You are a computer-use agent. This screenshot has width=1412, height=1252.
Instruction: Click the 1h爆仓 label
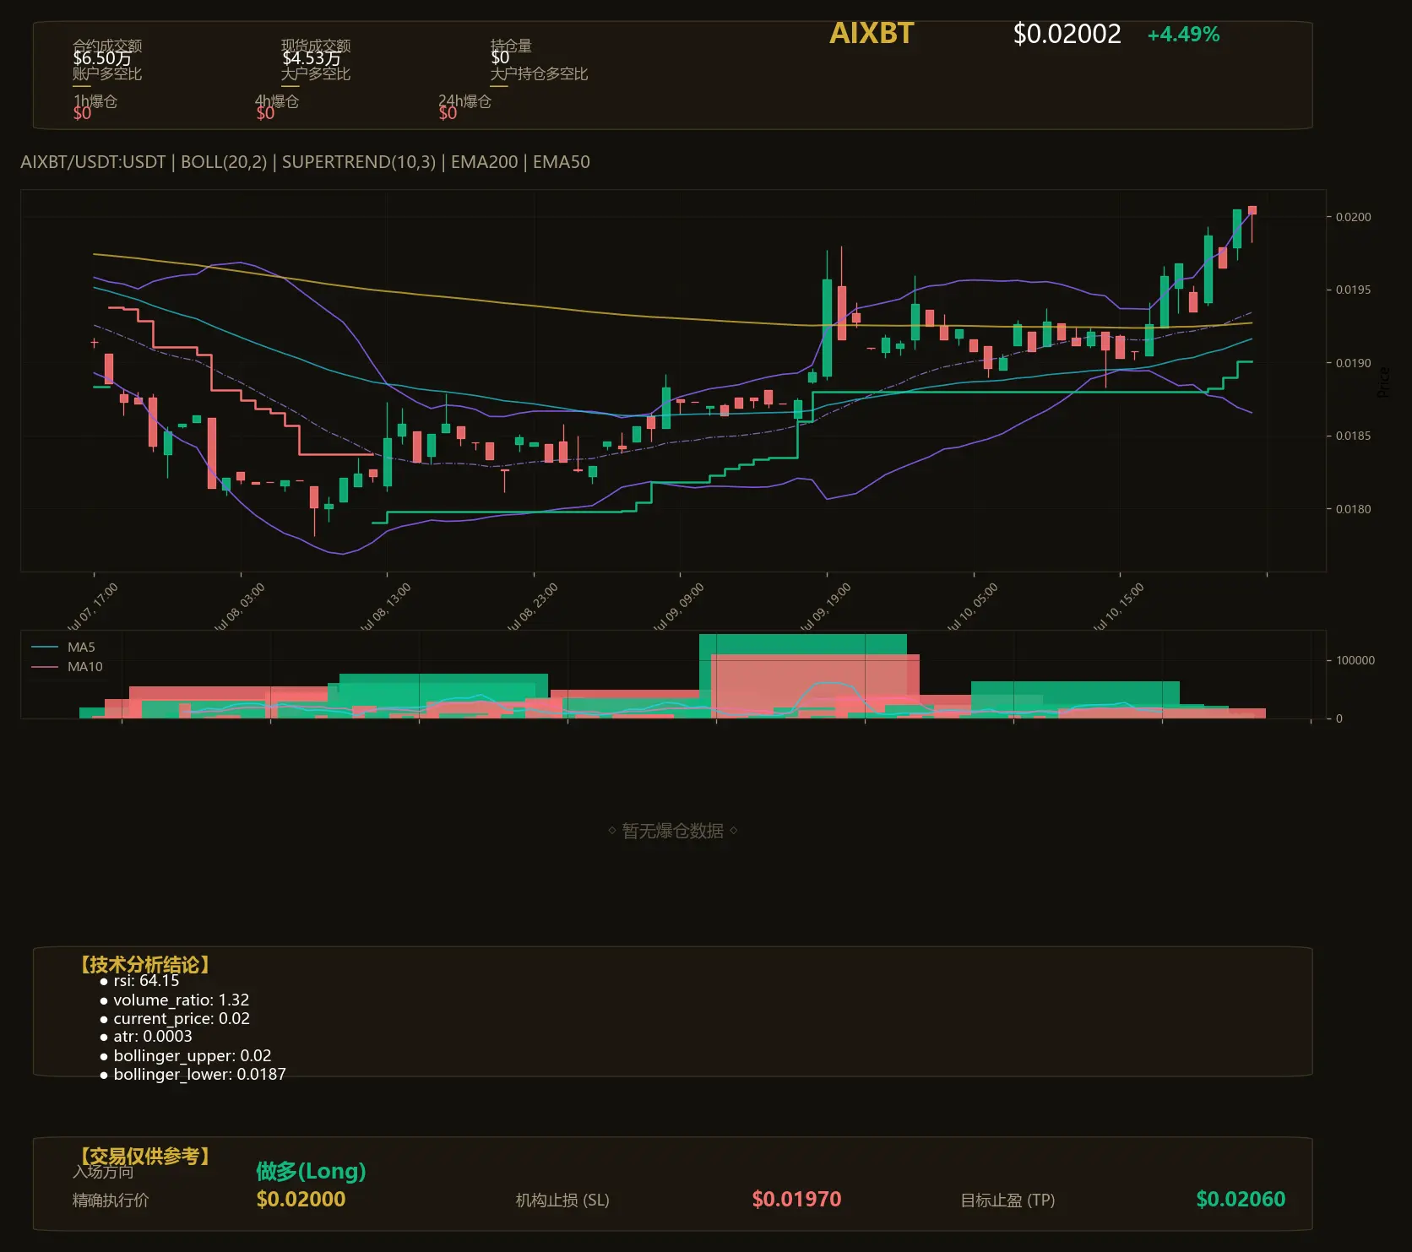(x=95, y=101)
